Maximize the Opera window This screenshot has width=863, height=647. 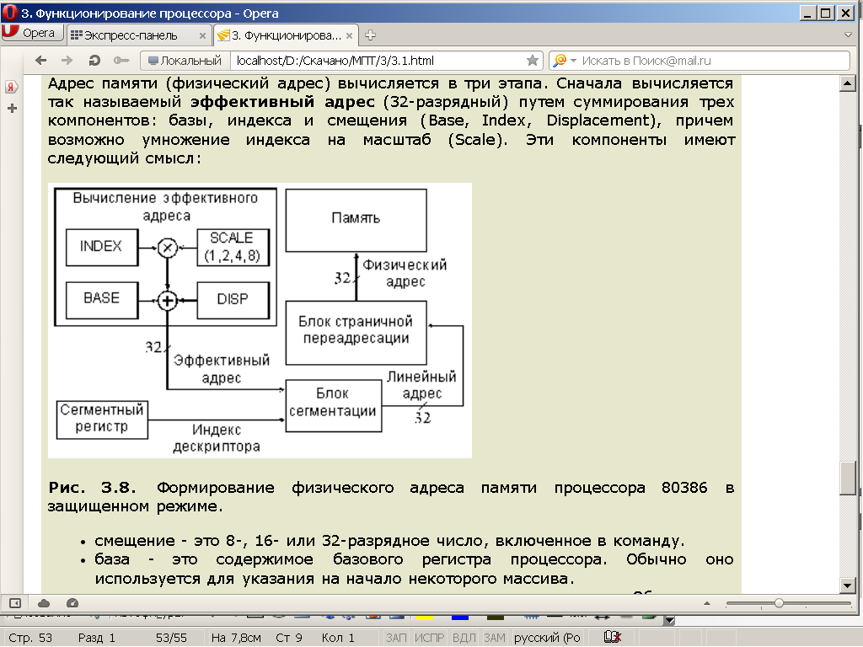826,13
